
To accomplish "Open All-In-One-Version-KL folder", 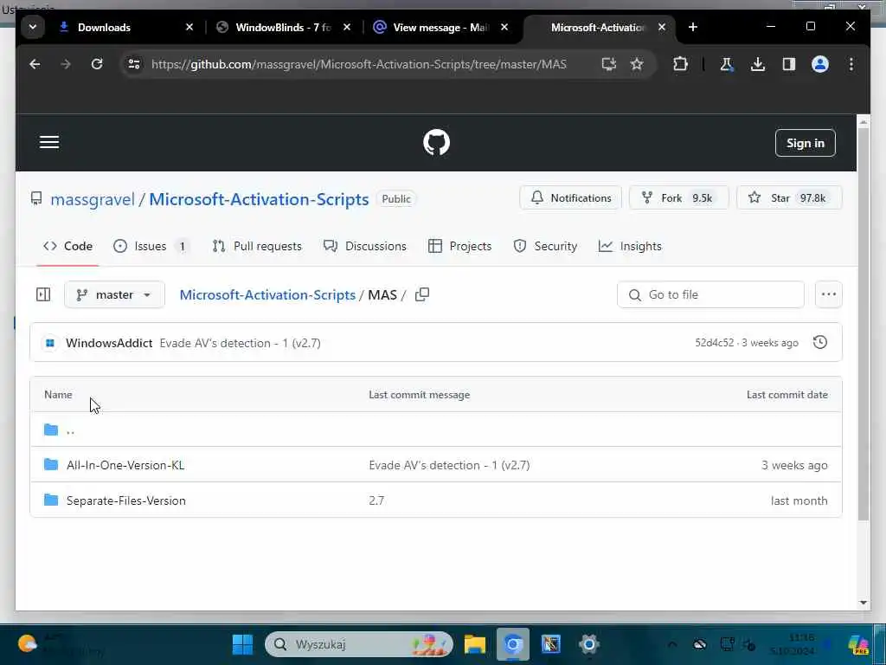I will [x=125, y=465].
